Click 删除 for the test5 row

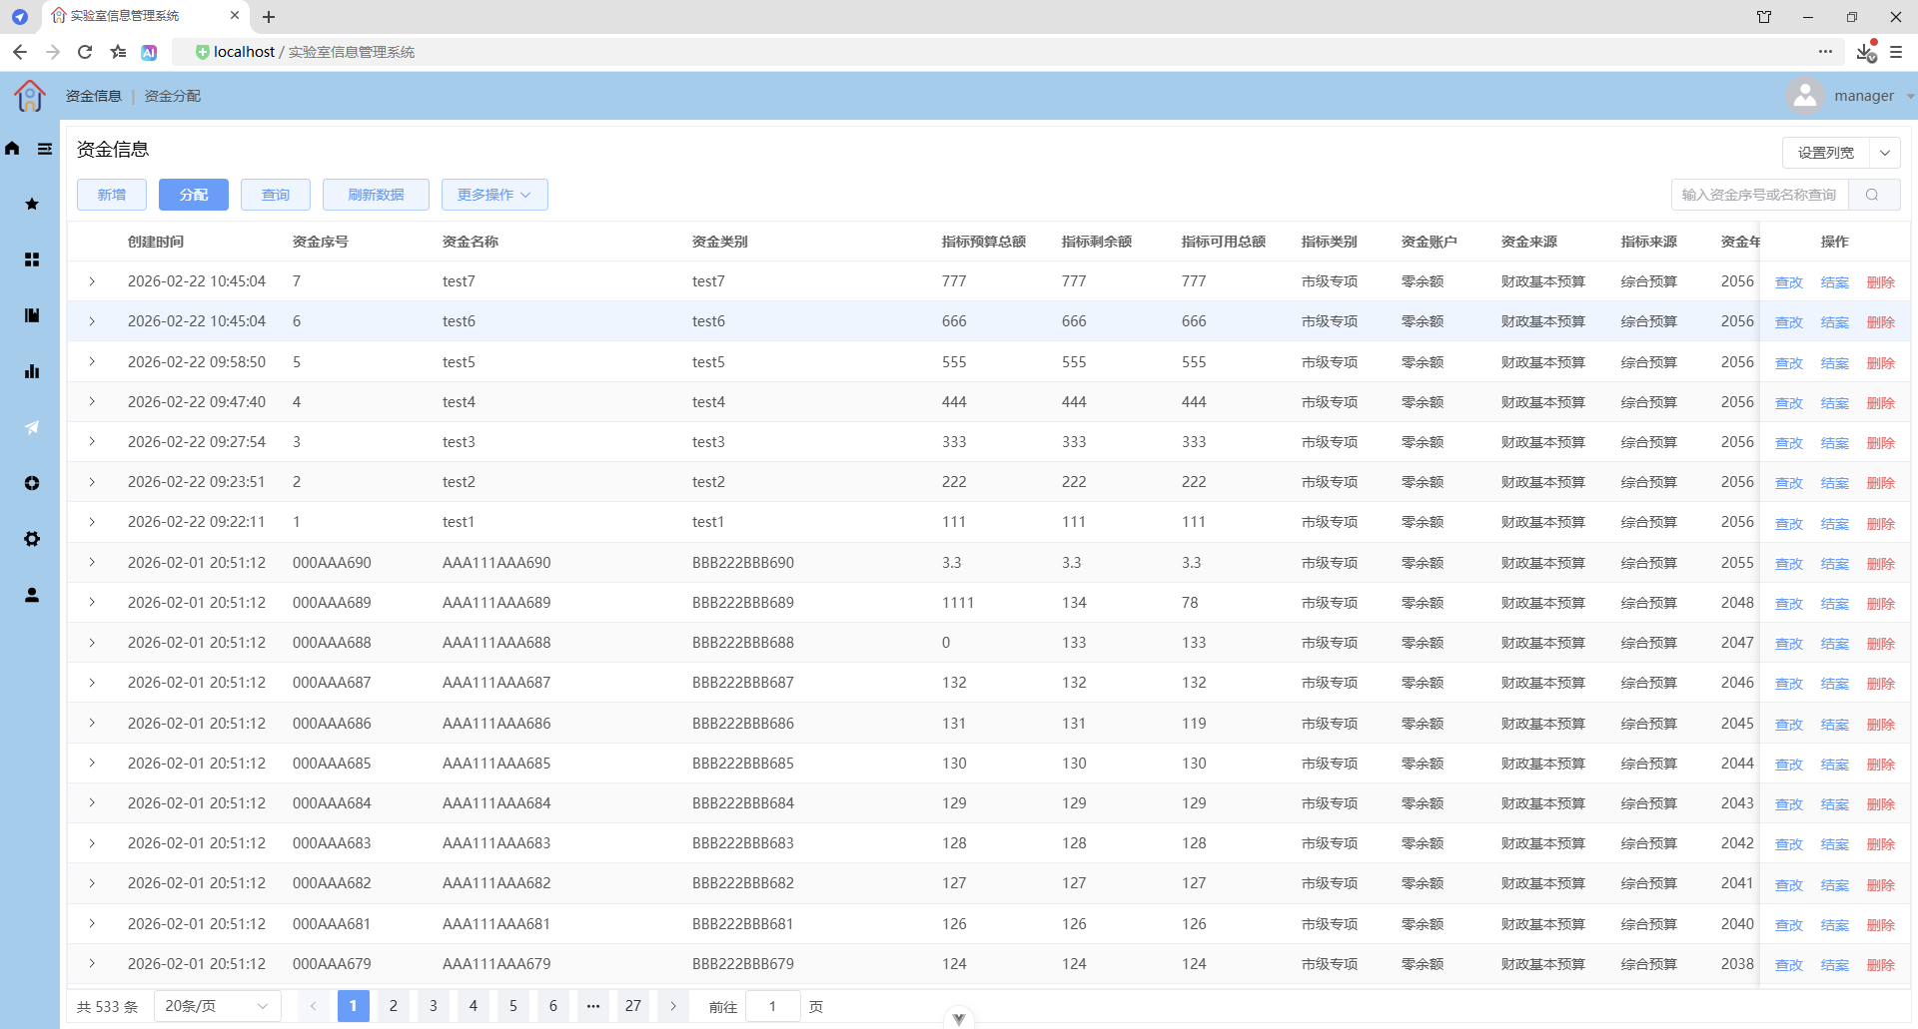click(1881, 363)
